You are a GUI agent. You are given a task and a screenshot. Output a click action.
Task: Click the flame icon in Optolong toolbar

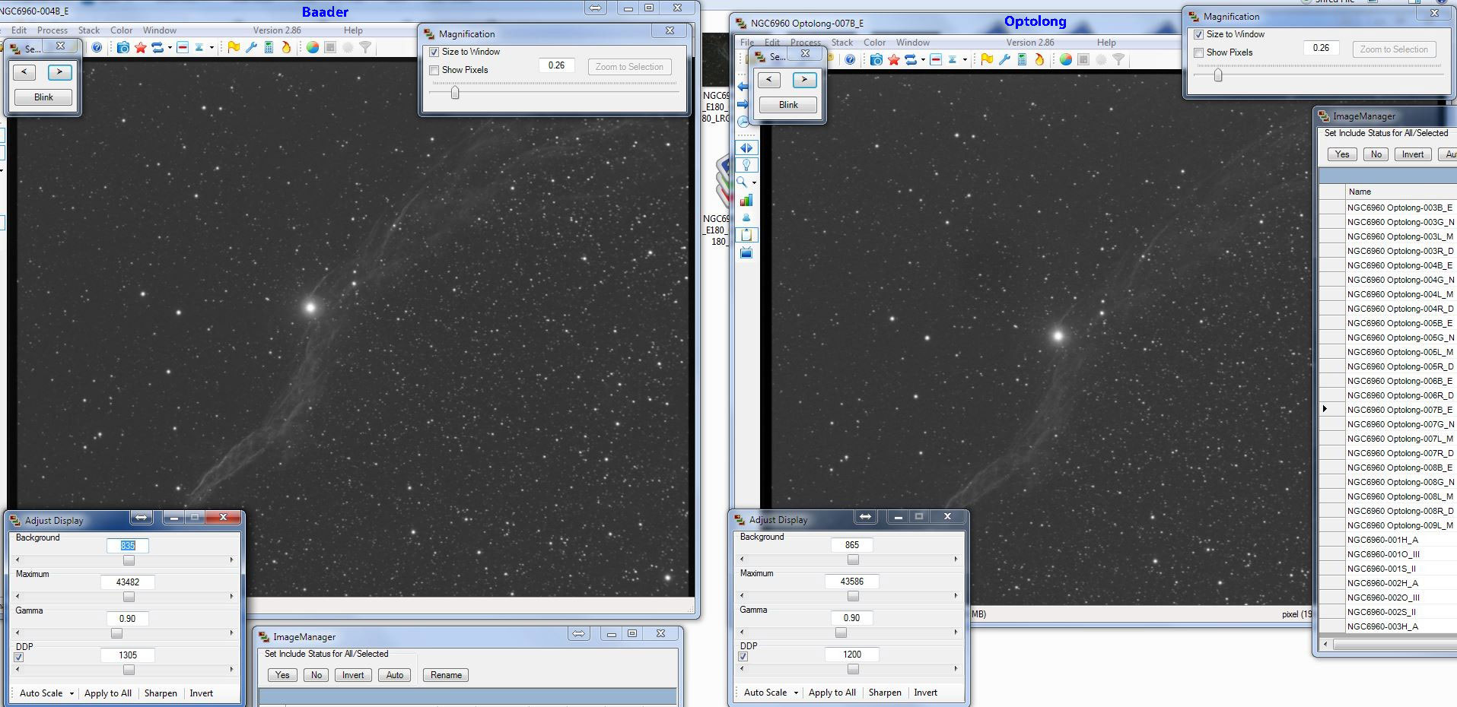pos(1039,59)
